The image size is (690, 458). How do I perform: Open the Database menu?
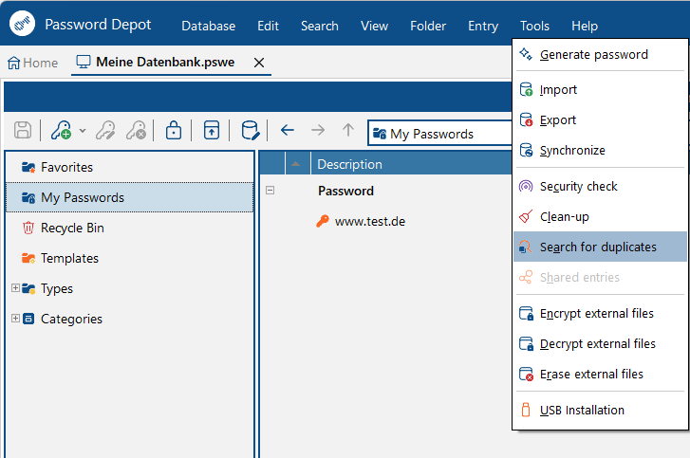(x=208, y=26)
